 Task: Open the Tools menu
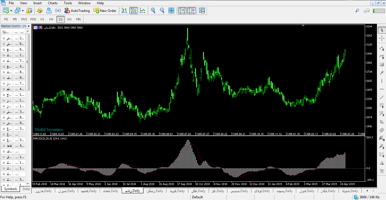[68, 3]
